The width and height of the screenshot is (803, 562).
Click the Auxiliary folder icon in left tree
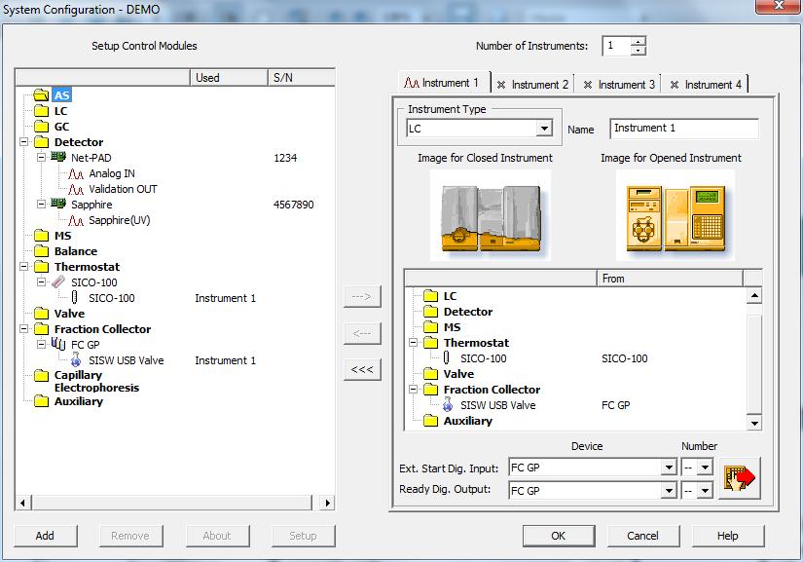[41, 401]
